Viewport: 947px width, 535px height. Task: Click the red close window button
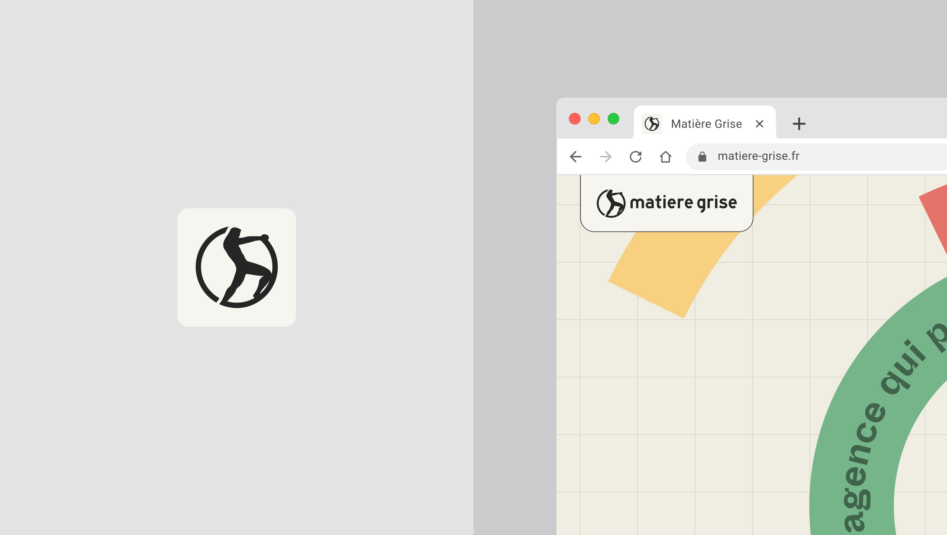point(575,119)
